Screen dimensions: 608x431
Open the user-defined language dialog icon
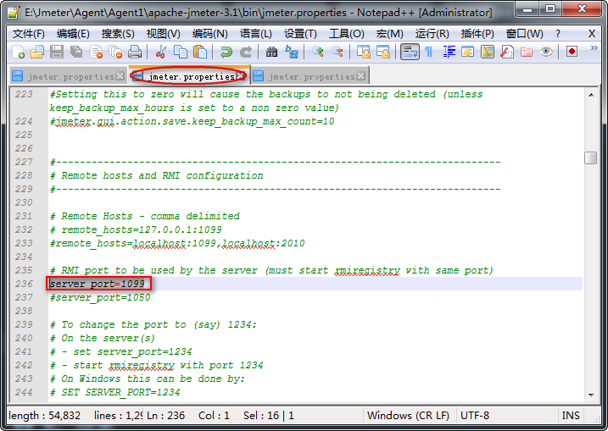[x=468, y=52]
